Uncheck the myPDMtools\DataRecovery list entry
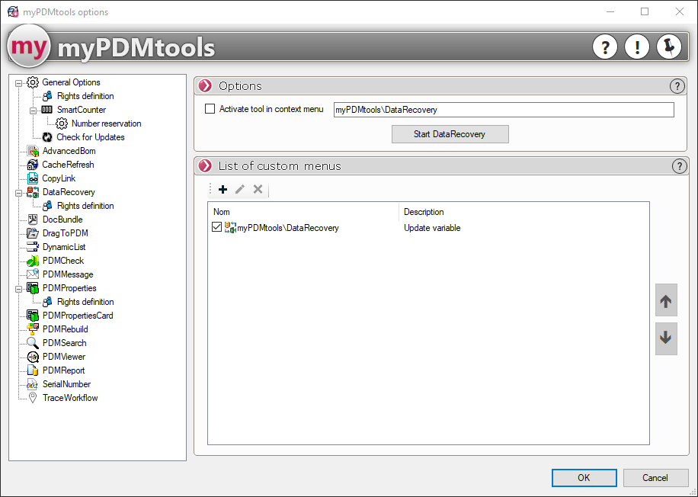 tap(217, 227)
